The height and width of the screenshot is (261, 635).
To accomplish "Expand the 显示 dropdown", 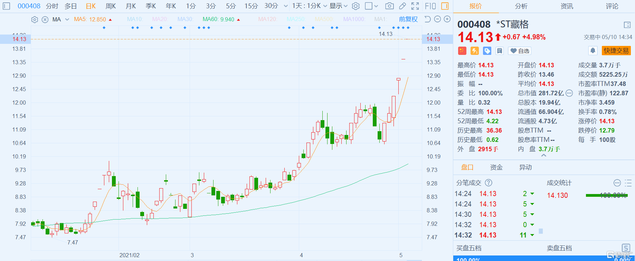I will pyautogui.click(x=338, y=6).
